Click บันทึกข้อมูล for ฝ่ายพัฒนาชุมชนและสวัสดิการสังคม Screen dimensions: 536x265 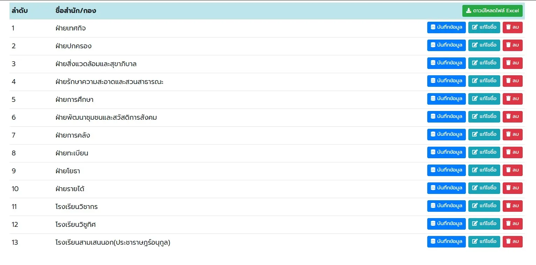coord(447,117)
